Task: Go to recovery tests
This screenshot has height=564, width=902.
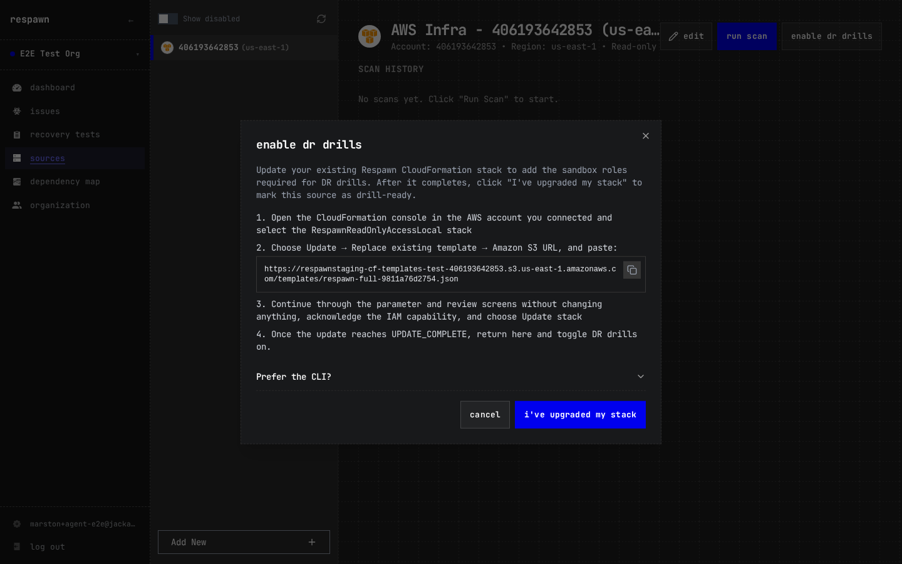Action: pos(75,135)
